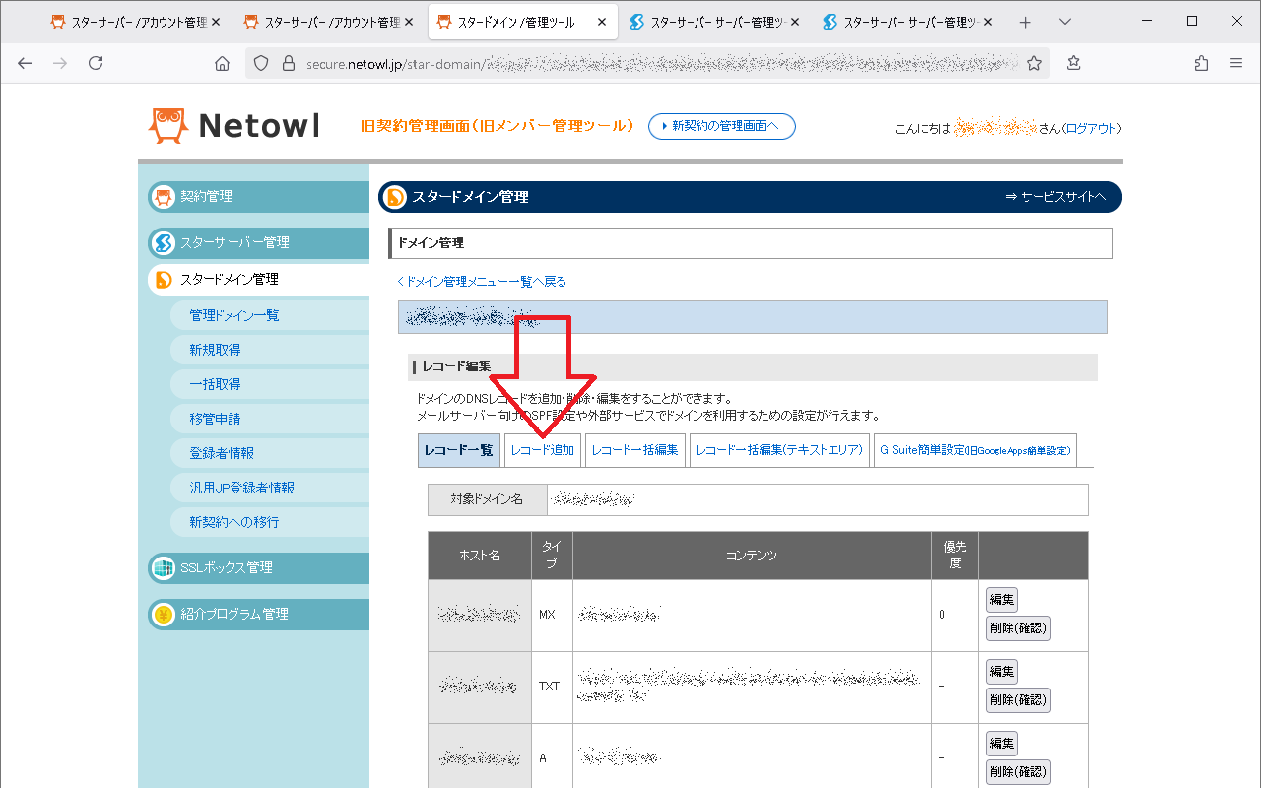Switch to the レコード追加 tab
This screenshot has height=788, width=1261.
coord(542,450)
